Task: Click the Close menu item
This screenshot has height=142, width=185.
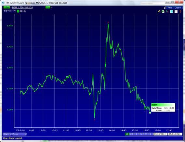Action: 178,8
